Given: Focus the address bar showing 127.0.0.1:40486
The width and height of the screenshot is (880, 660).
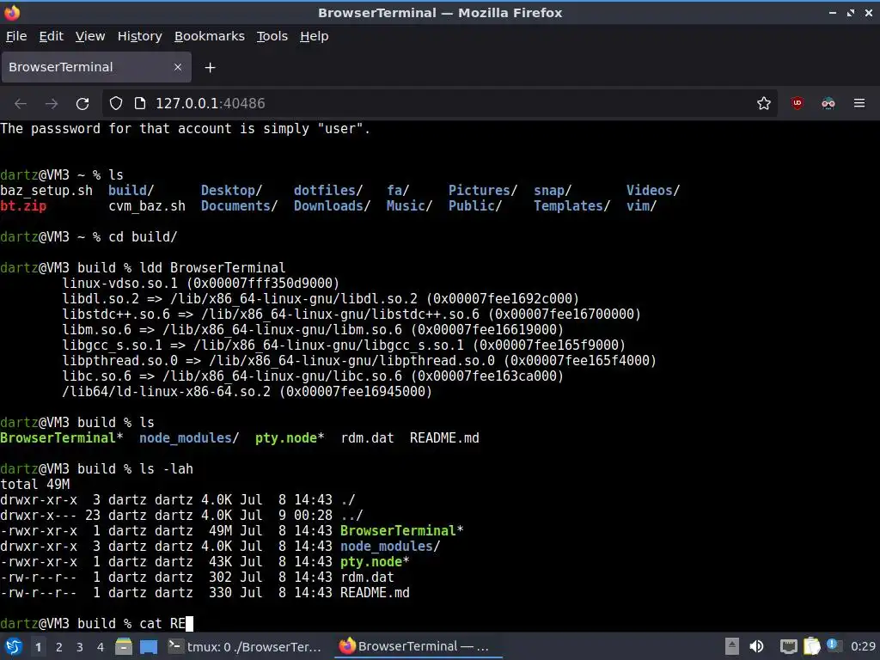Looking at the screenshot, I should tap(440, 104).
